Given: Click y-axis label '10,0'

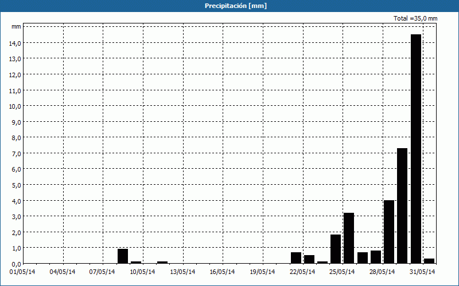Looking at the screenshot, I should tap(15, 106).
